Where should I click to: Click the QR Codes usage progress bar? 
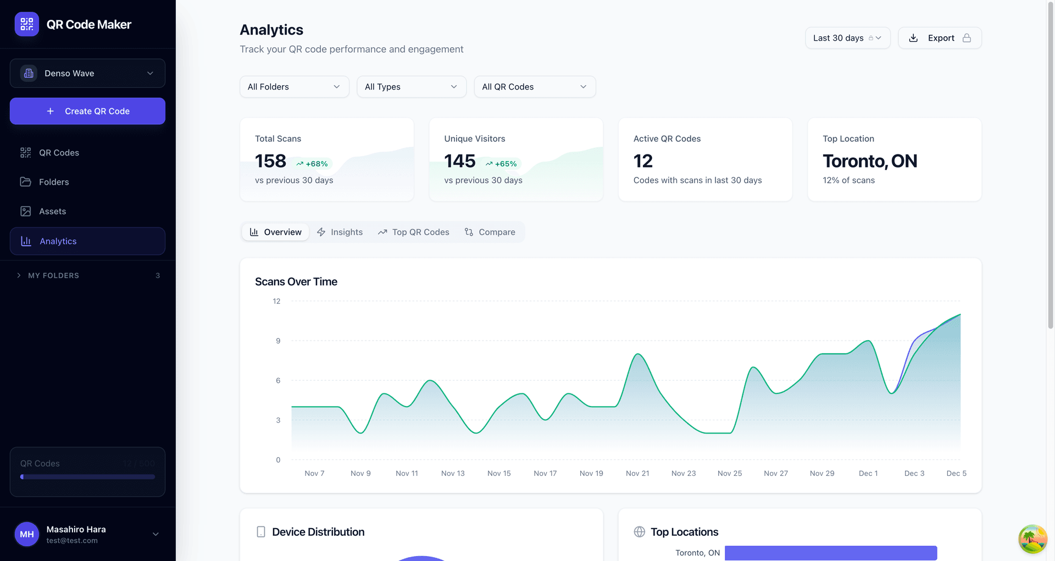[x=87, y=476]
